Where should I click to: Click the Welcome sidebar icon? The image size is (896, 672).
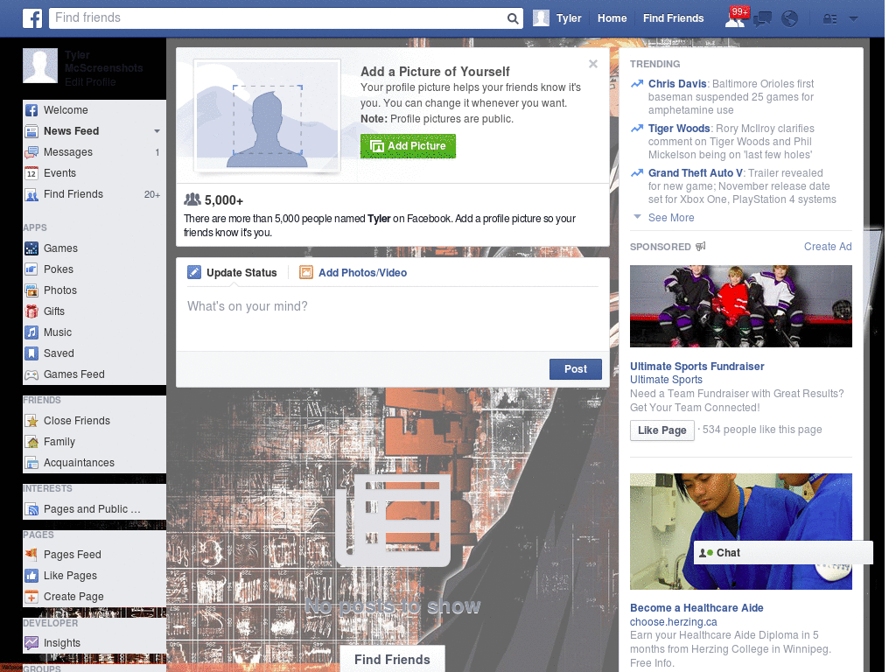point(31,110)
